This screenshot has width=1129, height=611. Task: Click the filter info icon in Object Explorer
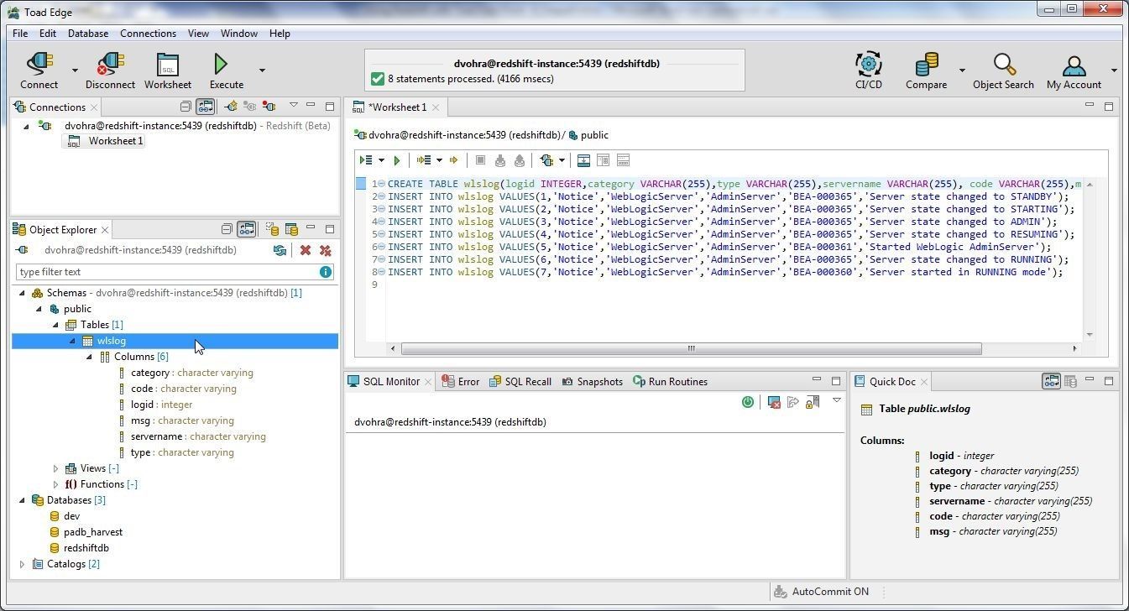tap(325, 272)
